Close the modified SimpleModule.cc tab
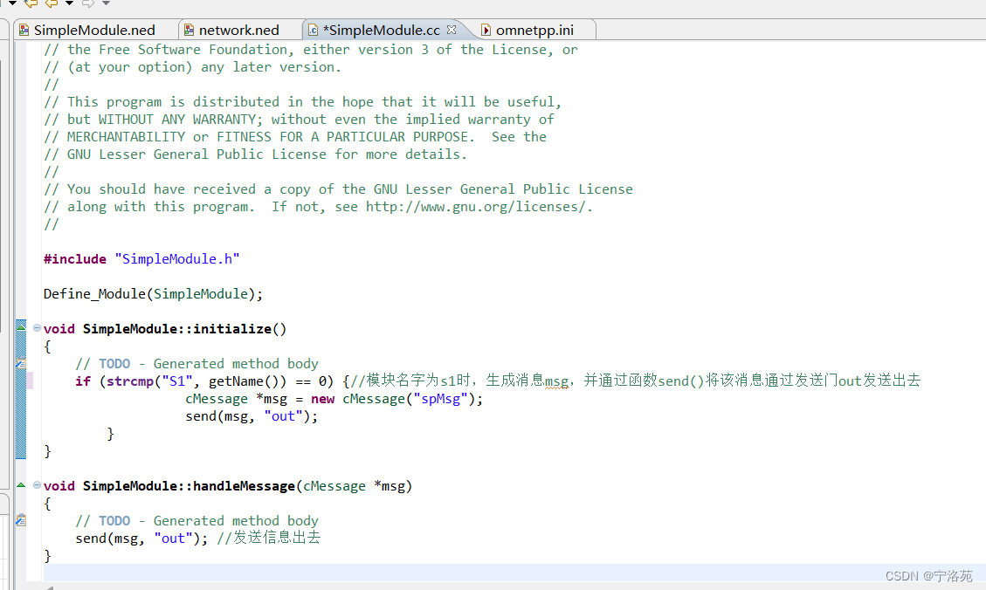The image size is (986, 590). point(452,28)
